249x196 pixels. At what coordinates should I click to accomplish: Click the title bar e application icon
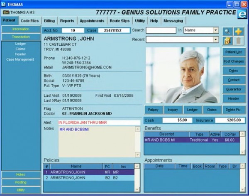pyautogui.click(x=3, y=4)
